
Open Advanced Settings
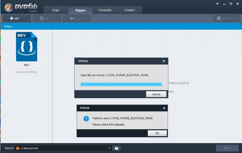26,72
